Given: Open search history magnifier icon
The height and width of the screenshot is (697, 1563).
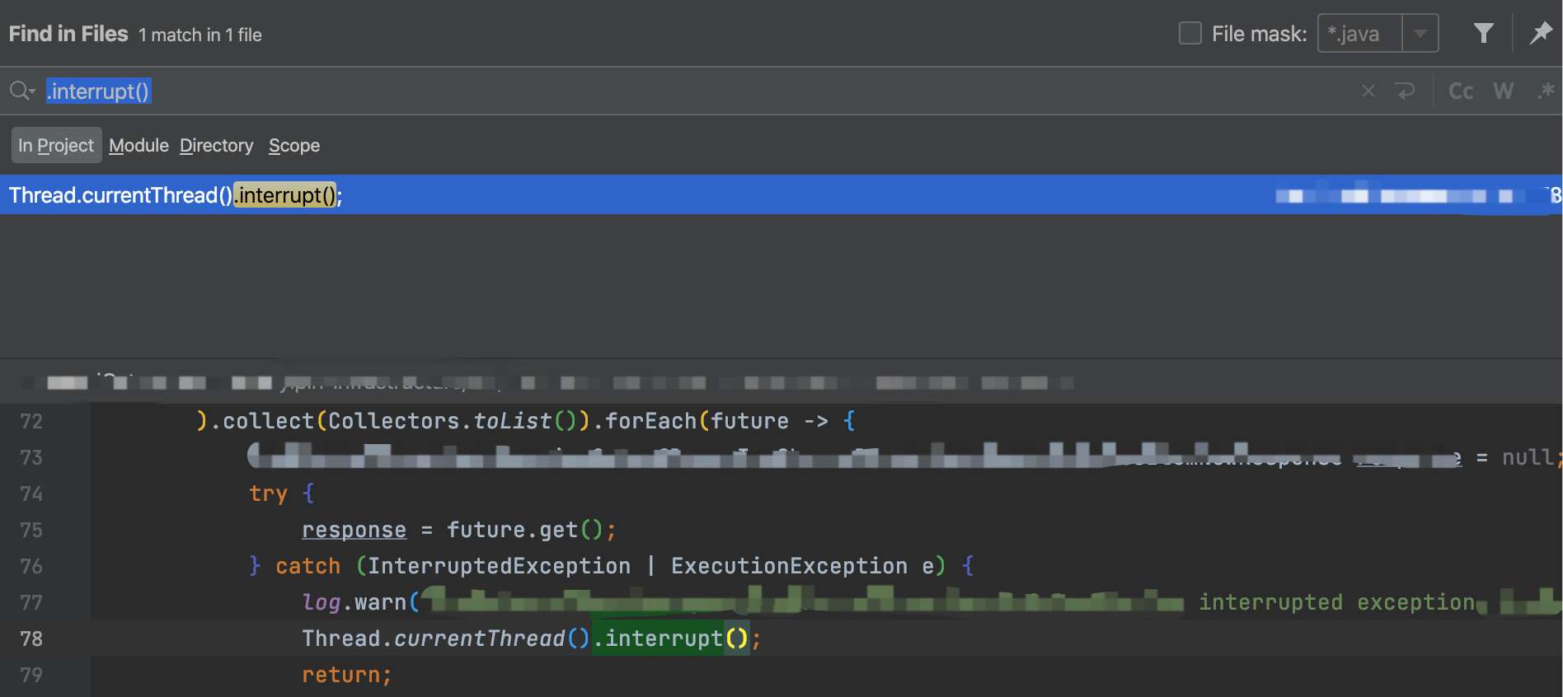Looking at the screenshot, I should click(21, 91).
